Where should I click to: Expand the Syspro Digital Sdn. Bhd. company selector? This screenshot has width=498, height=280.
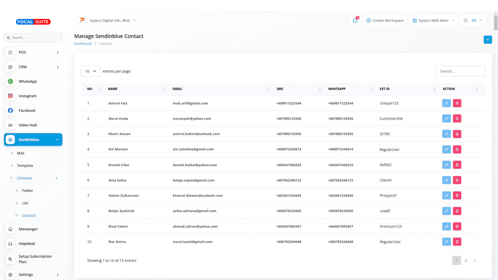(107, 20)
